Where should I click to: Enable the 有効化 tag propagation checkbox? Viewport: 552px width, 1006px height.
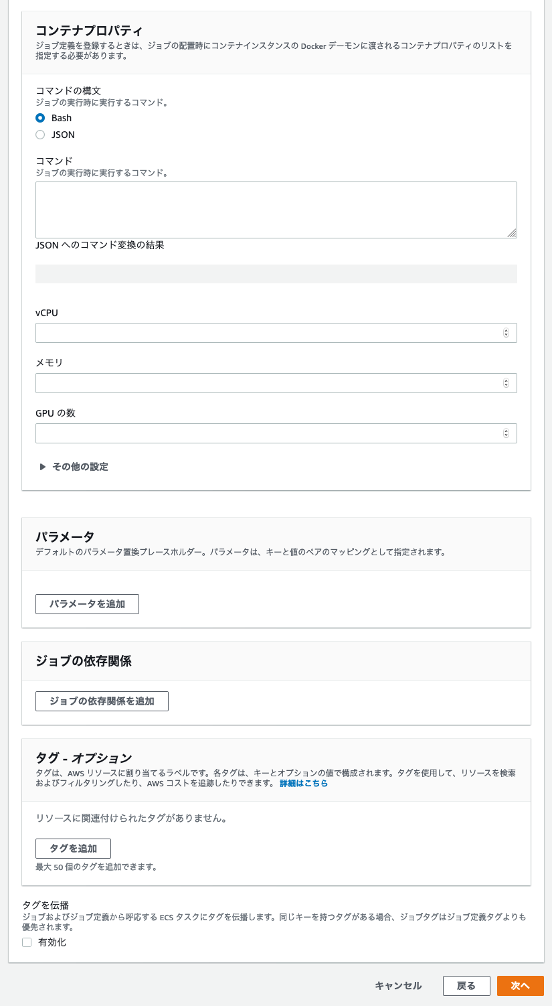(27, 942)
